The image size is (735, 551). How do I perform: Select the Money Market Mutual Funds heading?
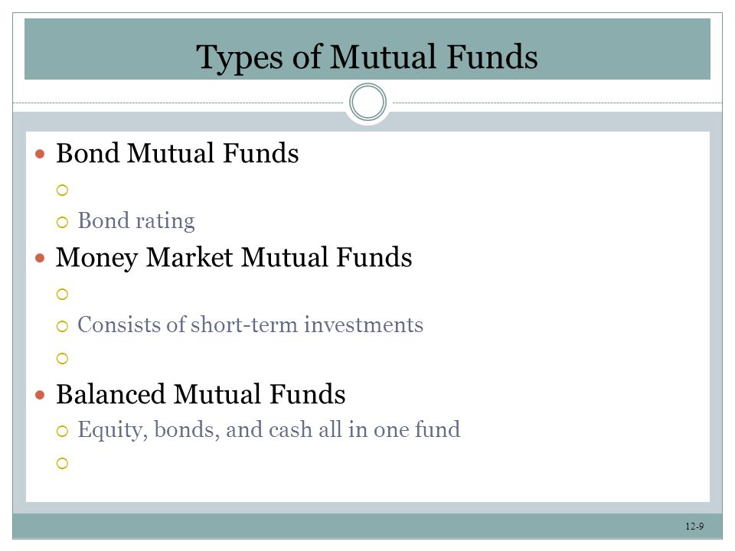[234, 257]
